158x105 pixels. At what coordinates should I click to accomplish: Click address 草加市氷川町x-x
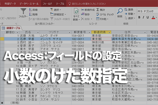pos(129,86)
